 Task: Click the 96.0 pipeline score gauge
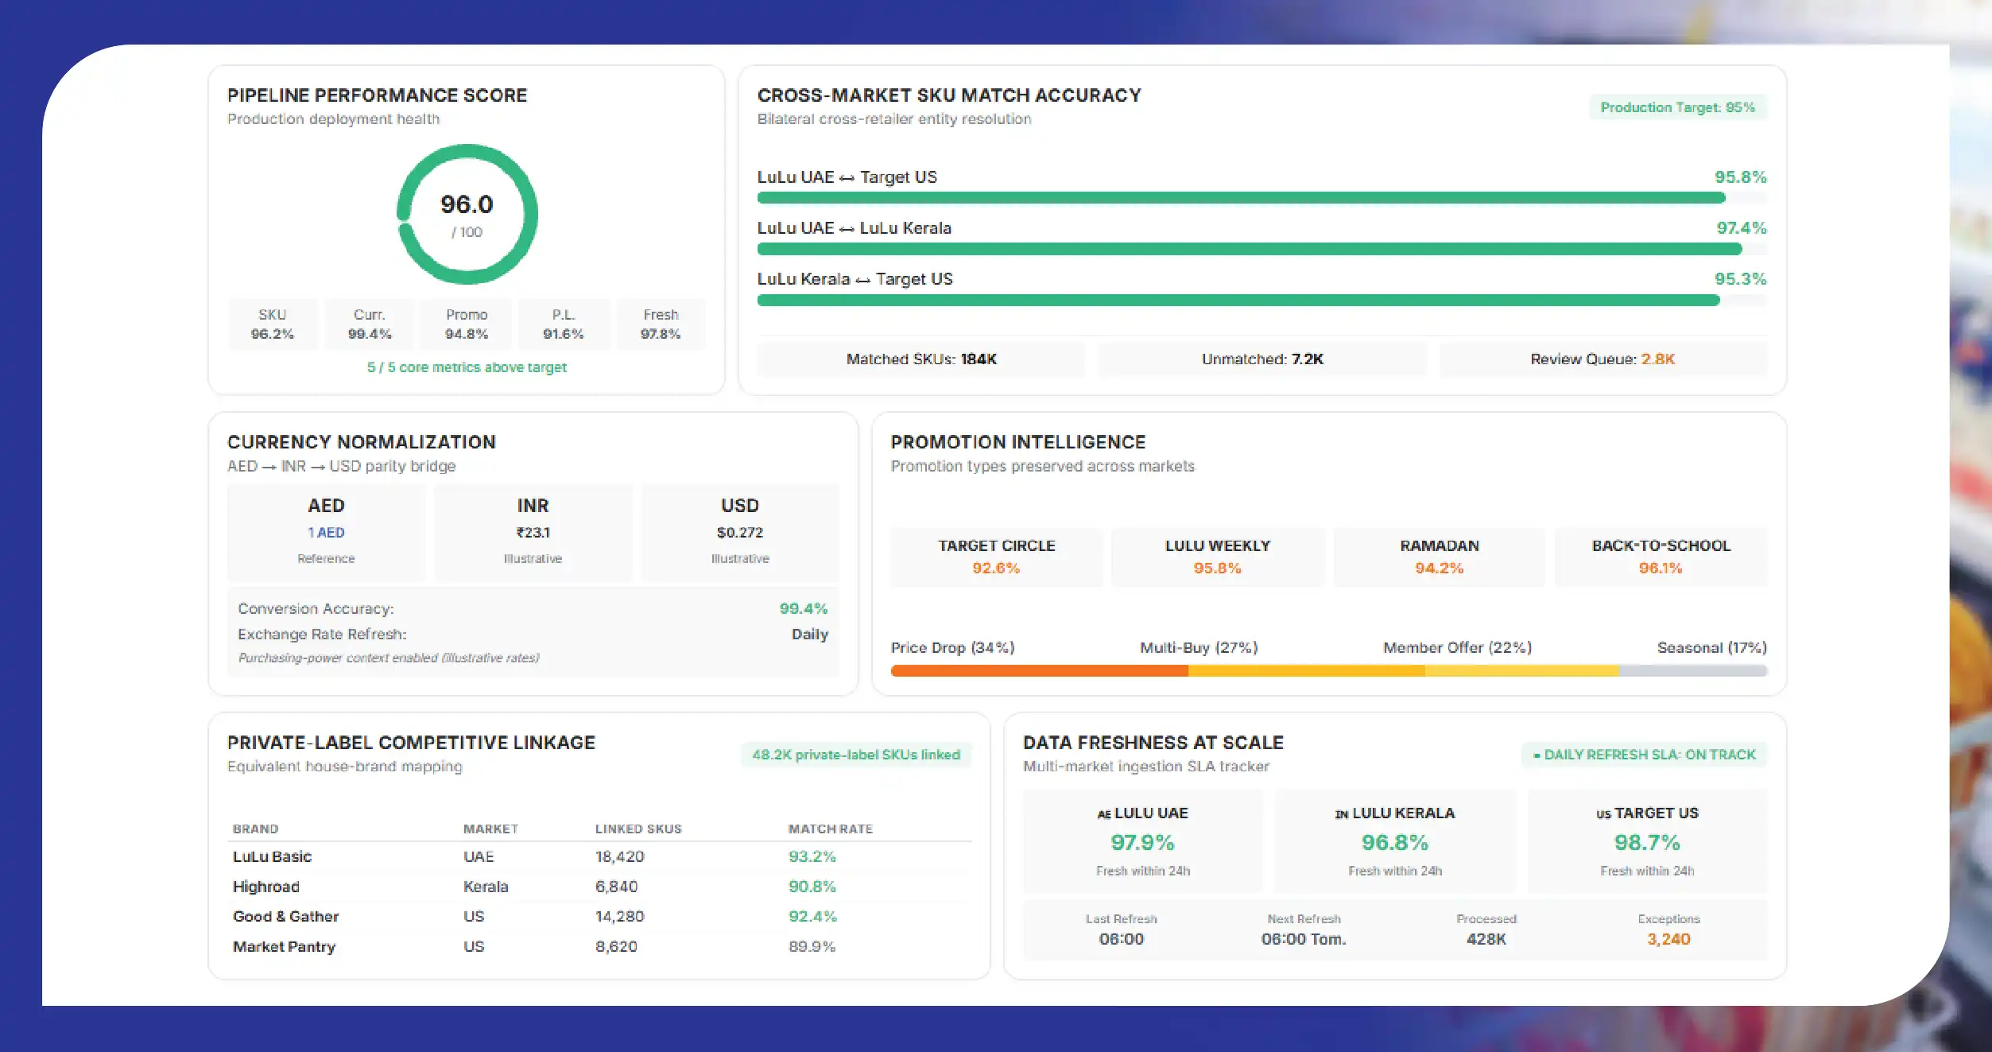coord(467,214)
